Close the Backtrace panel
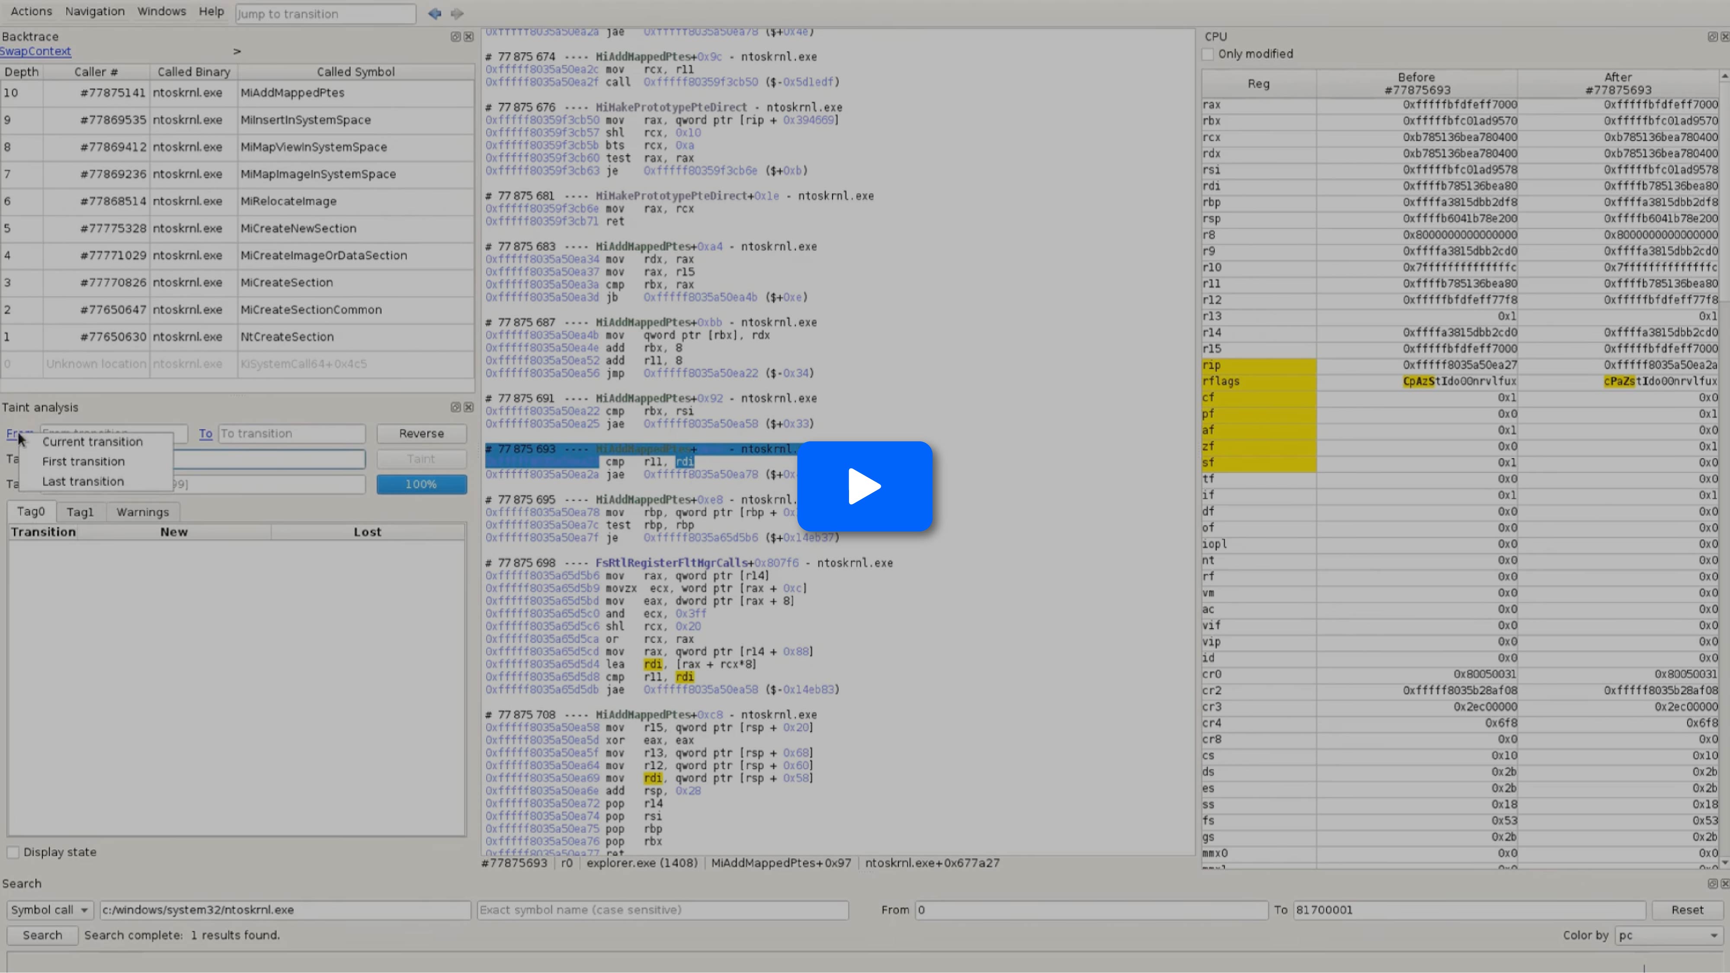 tap(469, 37)
